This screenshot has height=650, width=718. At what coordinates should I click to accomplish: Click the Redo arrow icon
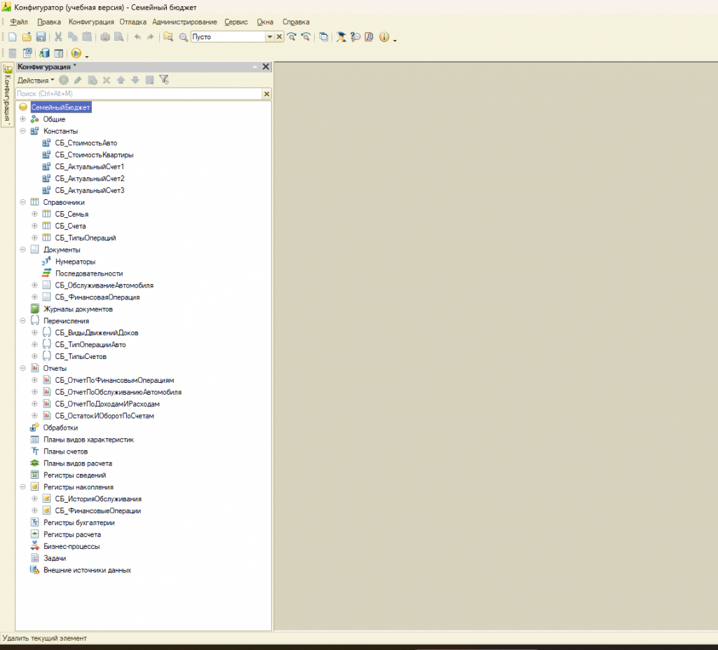coord(150,37)
